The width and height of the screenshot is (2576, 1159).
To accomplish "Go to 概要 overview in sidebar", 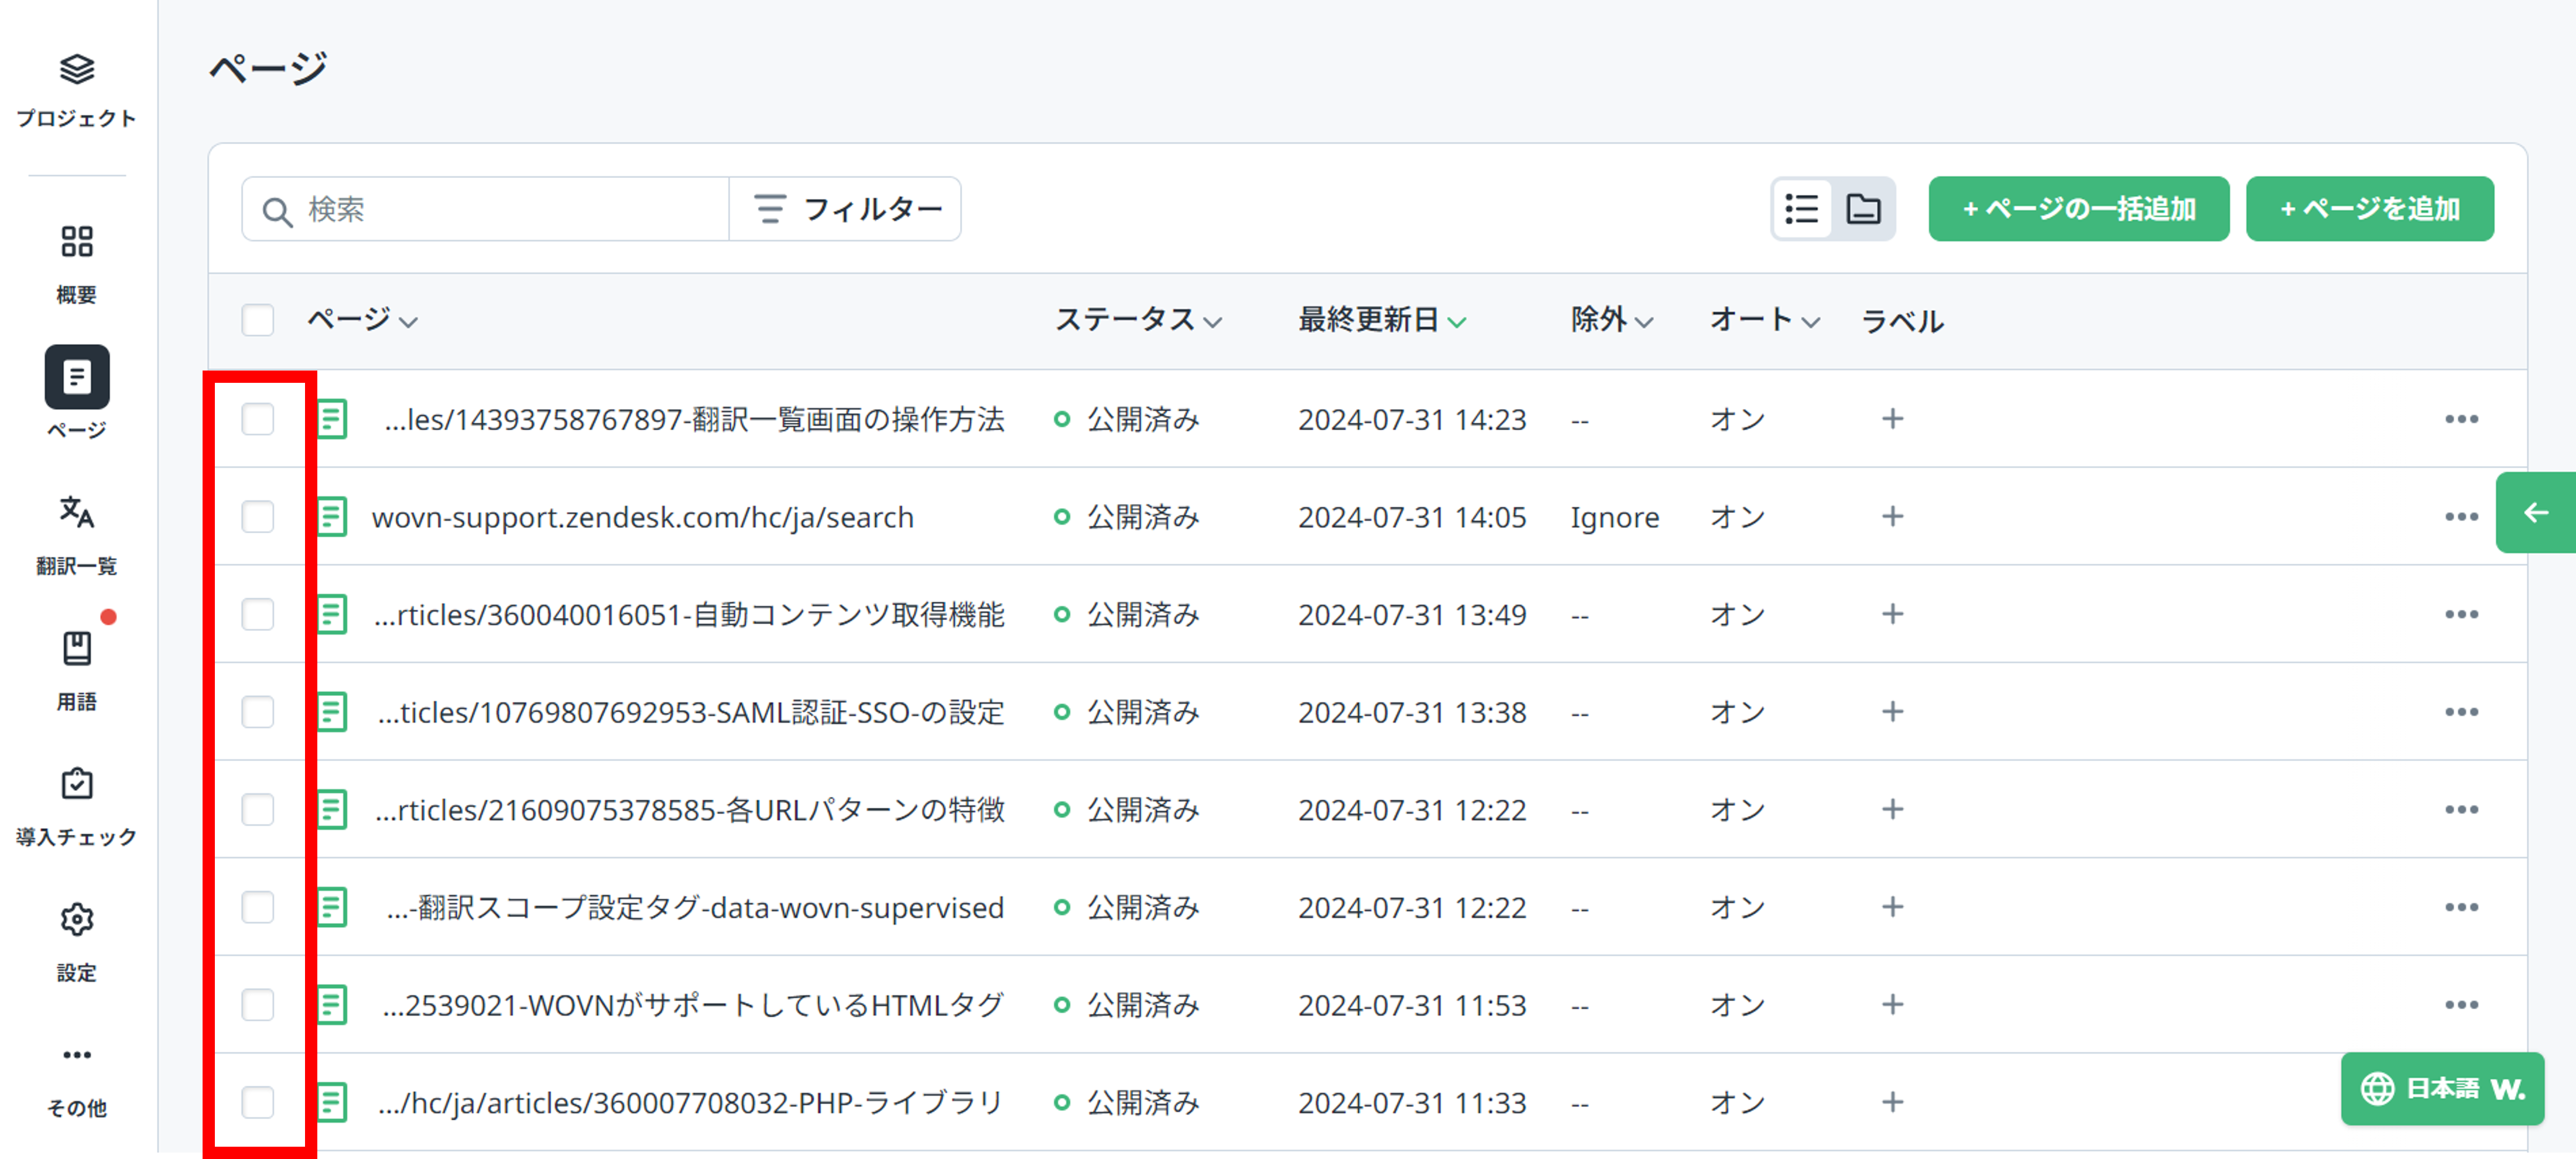I will [x=77, y=264].
